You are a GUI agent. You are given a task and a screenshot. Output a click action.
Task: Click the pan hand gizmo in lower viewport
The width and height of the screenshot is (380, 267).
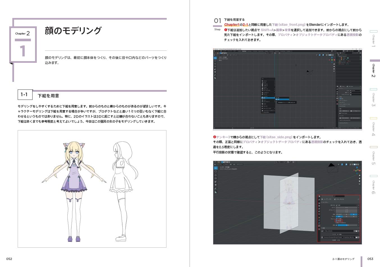360,178
